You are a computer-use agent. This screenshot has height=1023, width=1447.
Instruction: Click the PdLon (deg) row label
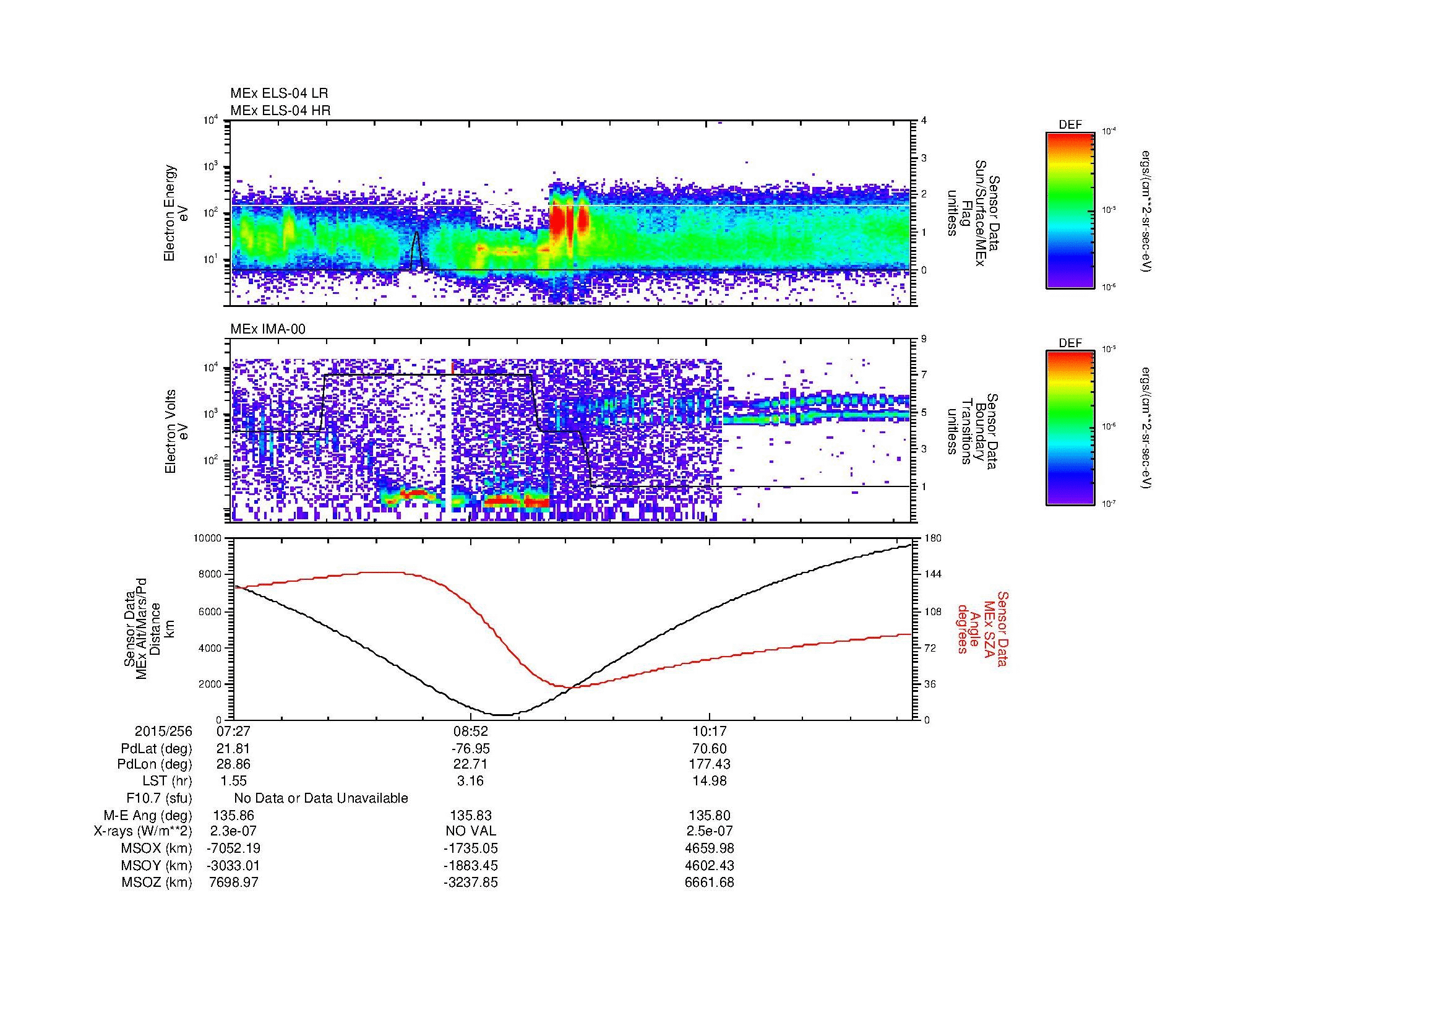coord(155,764)
